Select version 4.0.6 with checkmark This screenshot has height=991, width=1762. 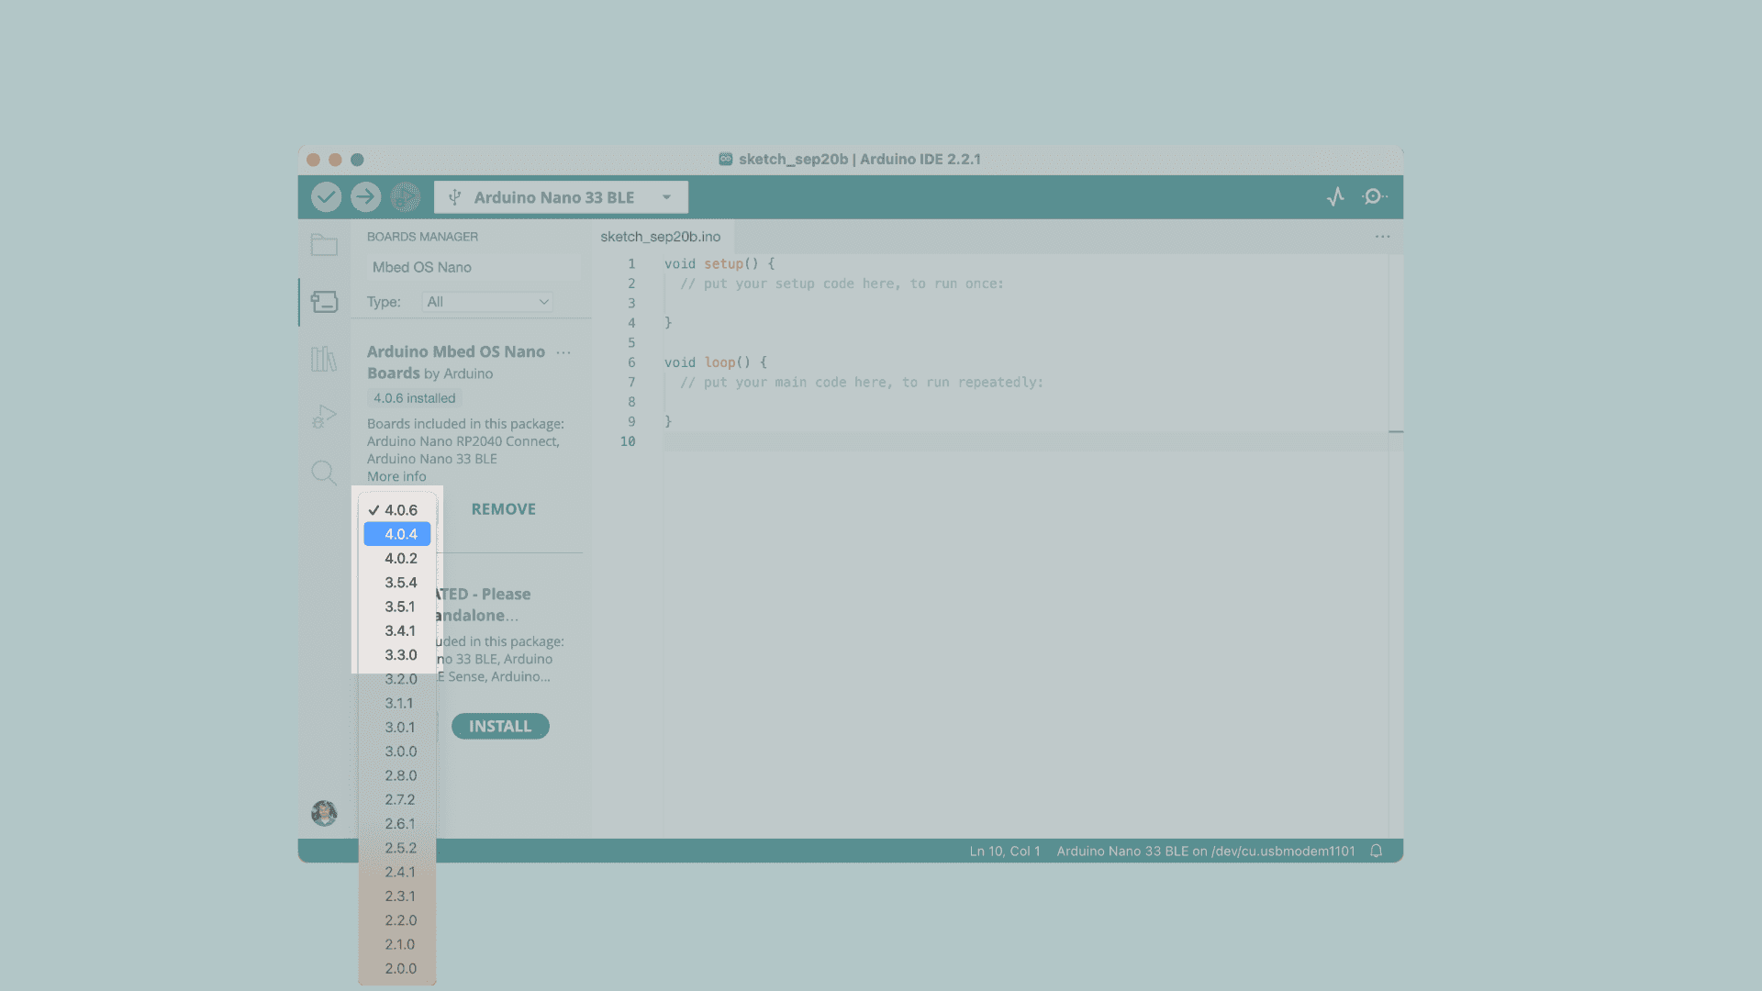tap(400, 510)
